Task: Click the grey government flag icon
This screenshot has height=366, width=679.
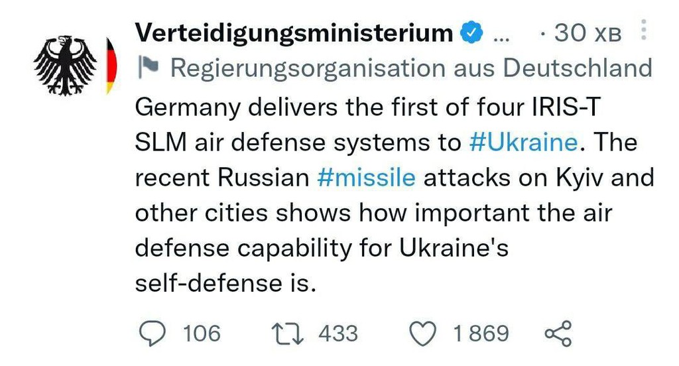Action: pyautogui.click(x=147, y=67)
